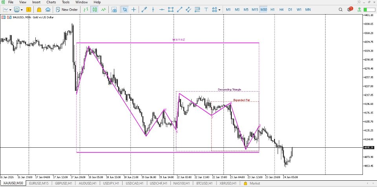Switch to H4 timeframe
This screenshot has height=187, width=377.
coord(281,10)
